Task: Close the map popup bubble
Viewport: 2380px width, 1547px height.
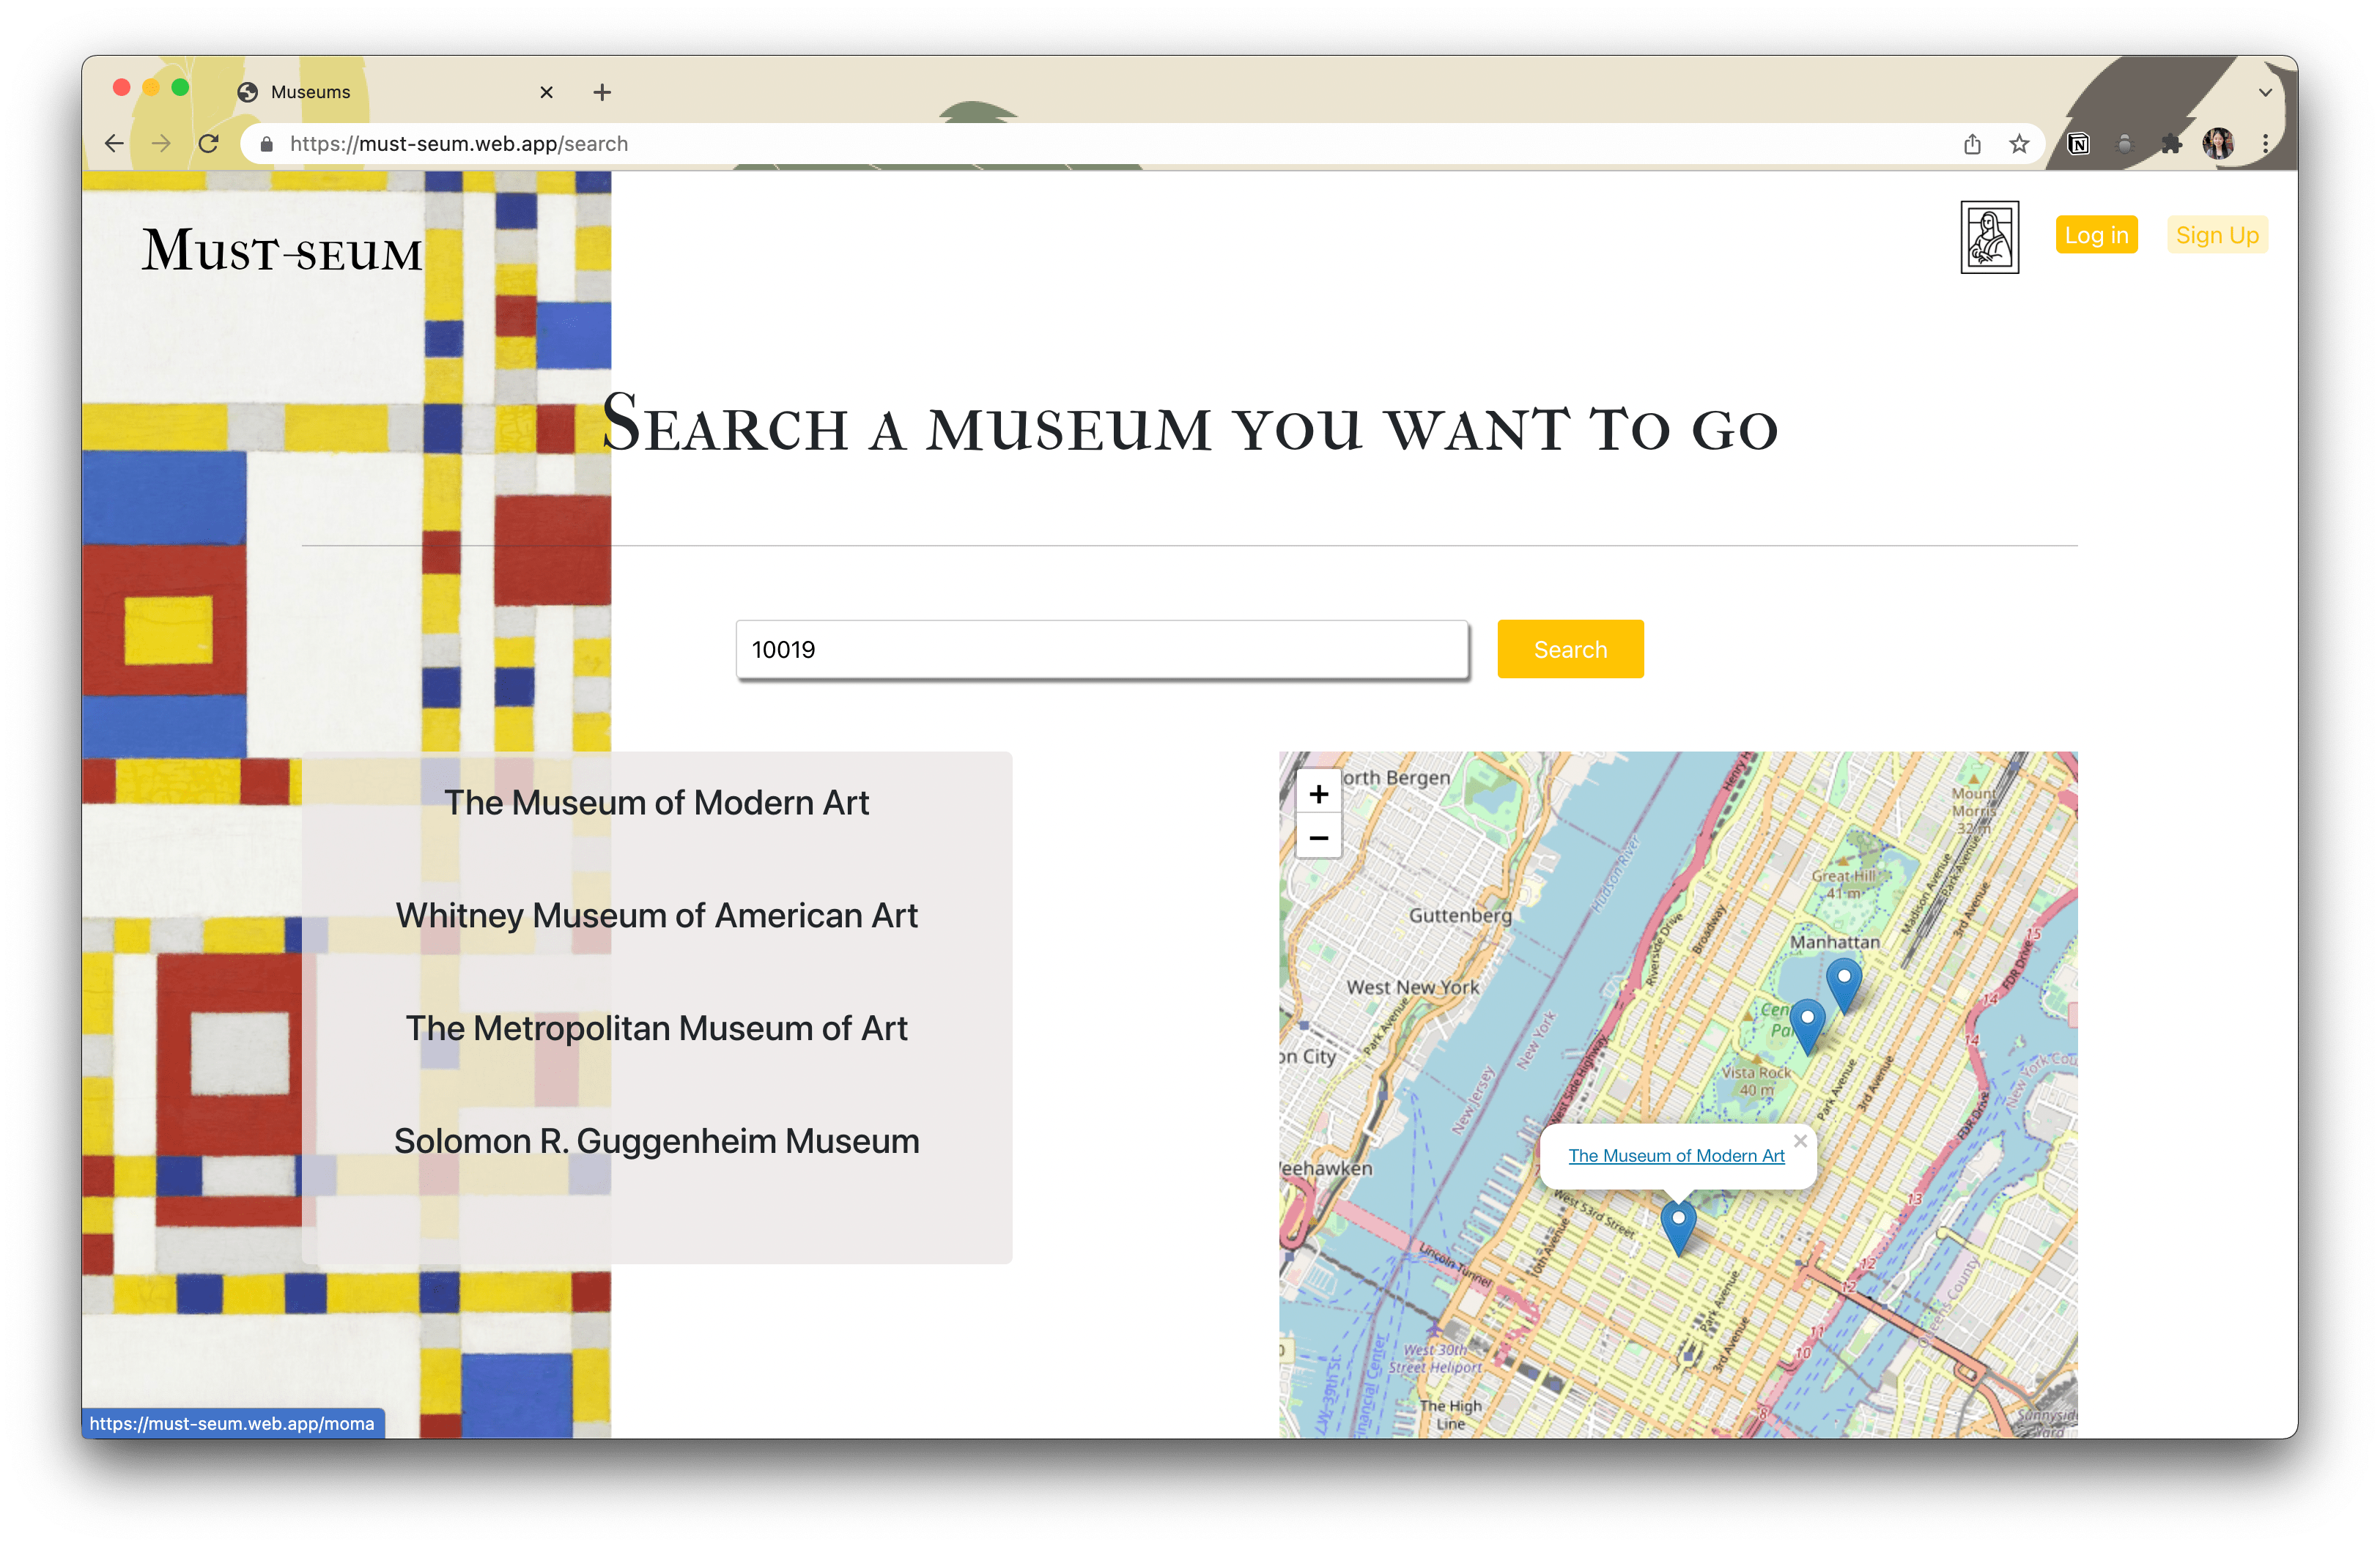Action: pos(1800,1140)
